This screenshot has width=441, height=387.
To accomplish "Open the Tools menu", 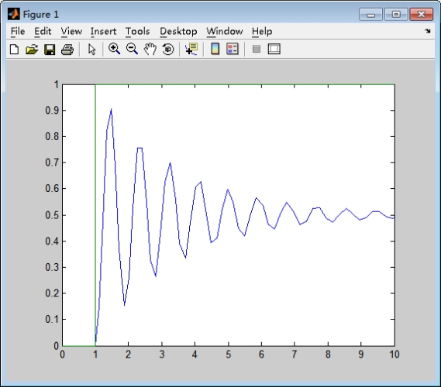I will (137, 31).
